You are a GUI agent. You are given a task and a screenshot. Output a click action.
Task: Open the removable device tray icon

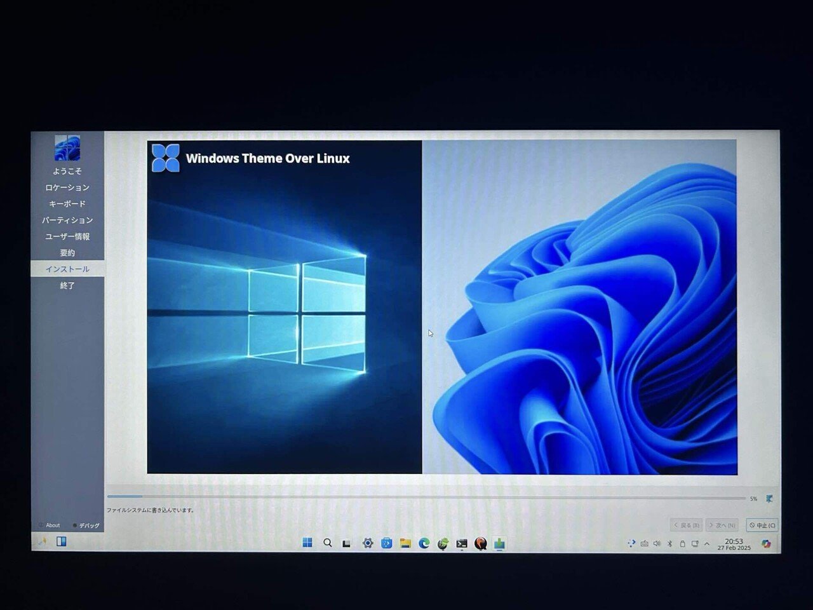point(682,544)
